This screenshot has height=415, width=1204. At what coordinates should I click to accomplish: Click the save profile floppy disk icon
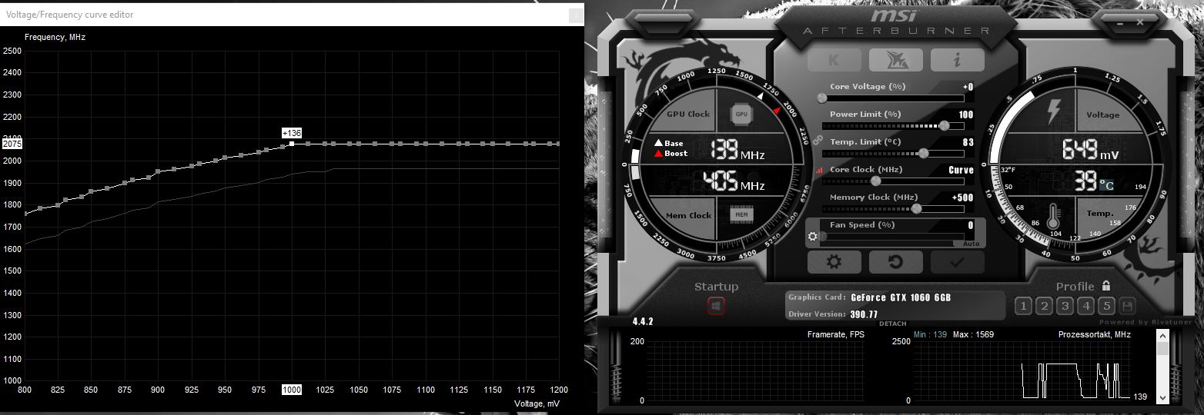tap(1128, 306)
